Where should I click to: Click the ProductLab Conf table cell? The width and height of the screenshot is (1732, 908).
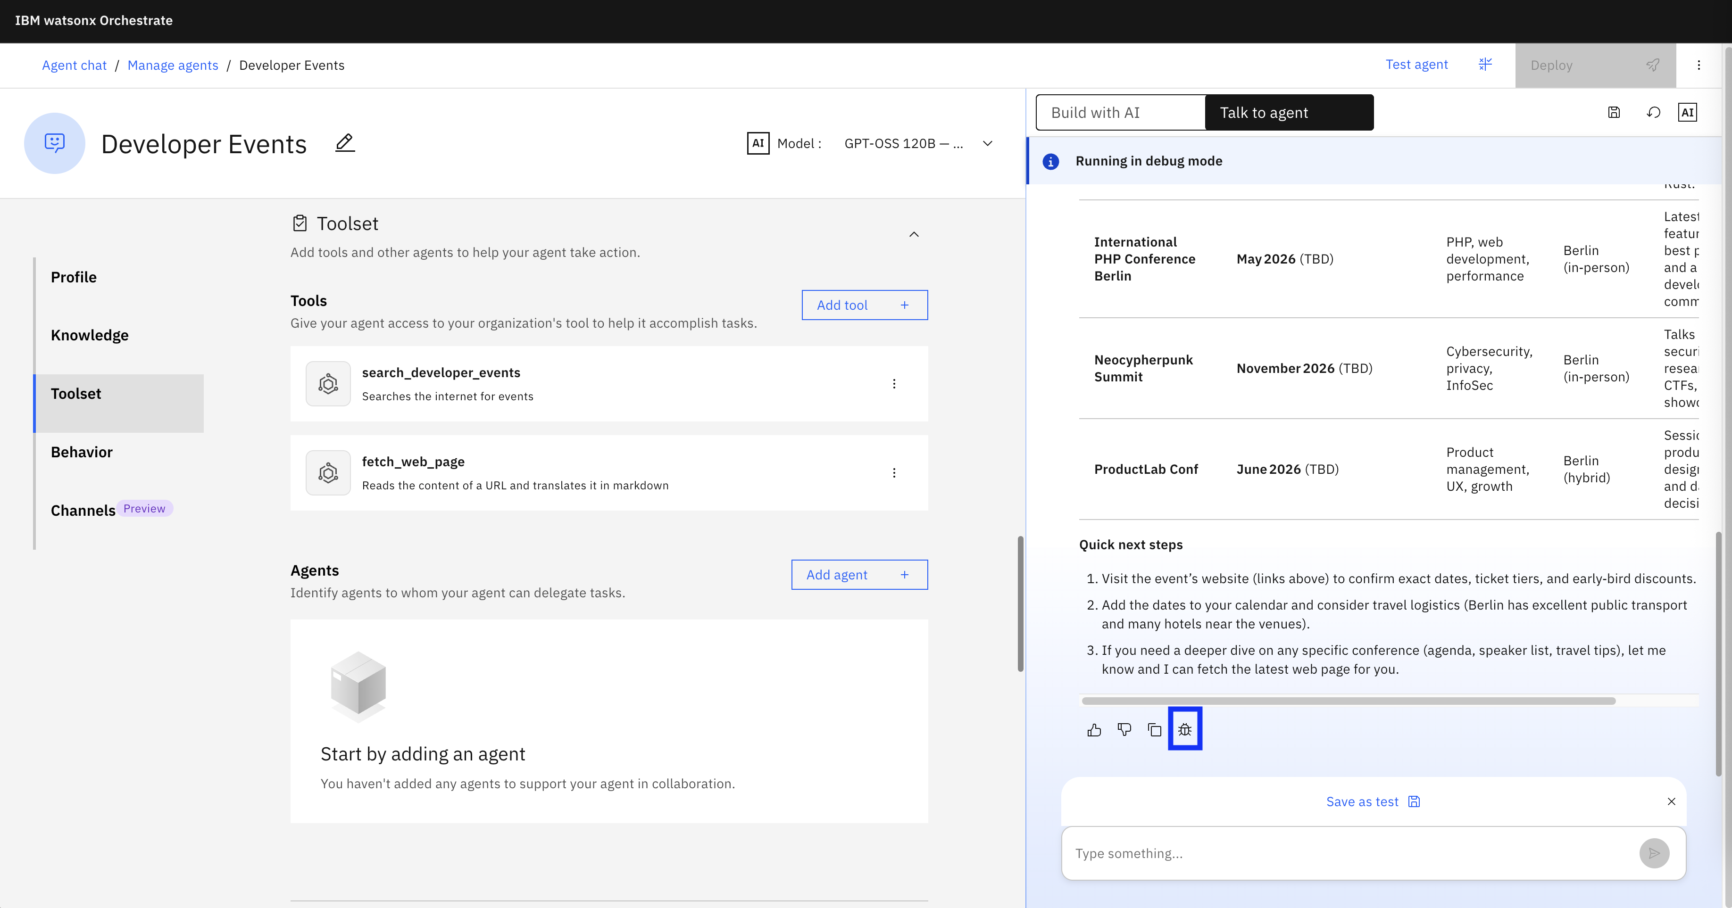click(x=1146, y=469)
